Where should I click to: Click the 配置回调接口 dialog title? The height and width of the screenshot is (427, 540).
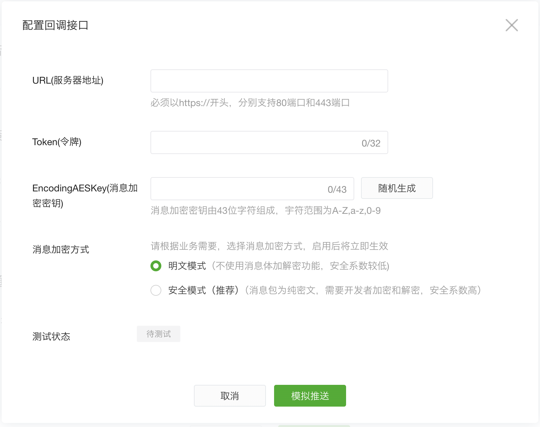(x=55, y=25)
